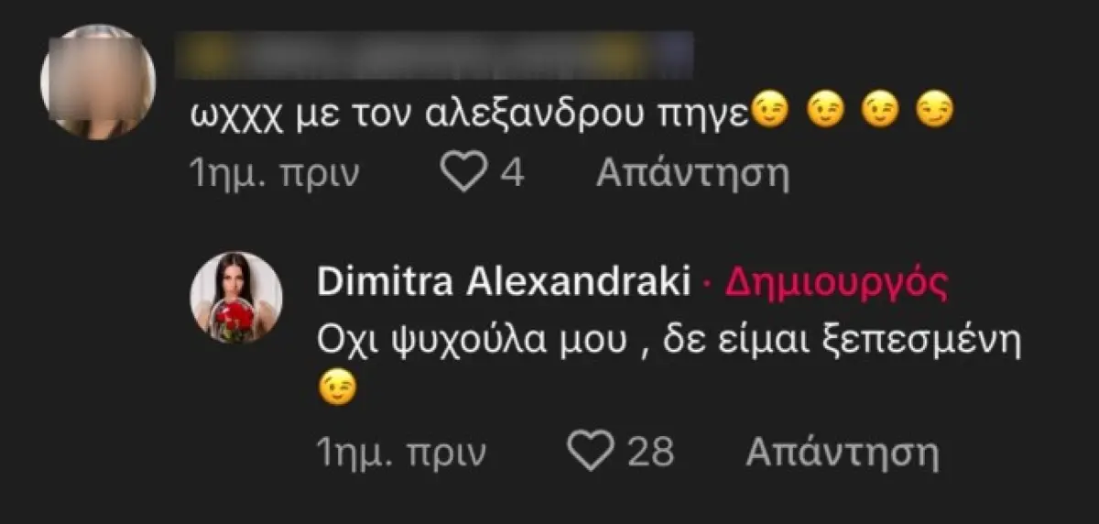
Task: Click the third wink emoji in first comment
Action: click(879, 112)
